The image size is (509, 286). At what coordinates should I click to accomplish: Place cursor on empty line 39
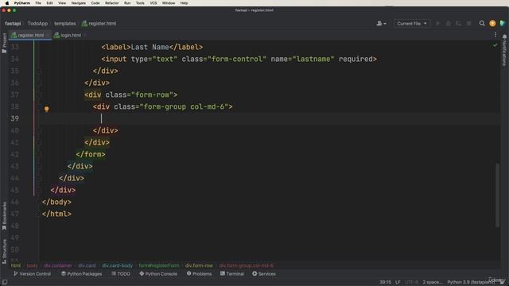click(x=270, y=118)
